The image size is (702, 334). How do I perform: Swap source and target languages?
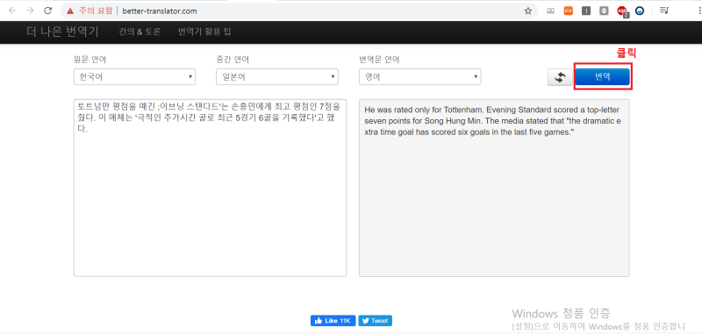tap(560, 77)
